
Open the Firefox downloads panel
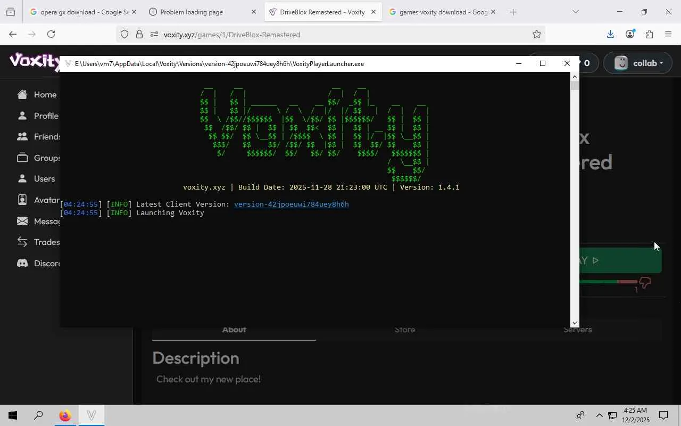tap(610, 34)
